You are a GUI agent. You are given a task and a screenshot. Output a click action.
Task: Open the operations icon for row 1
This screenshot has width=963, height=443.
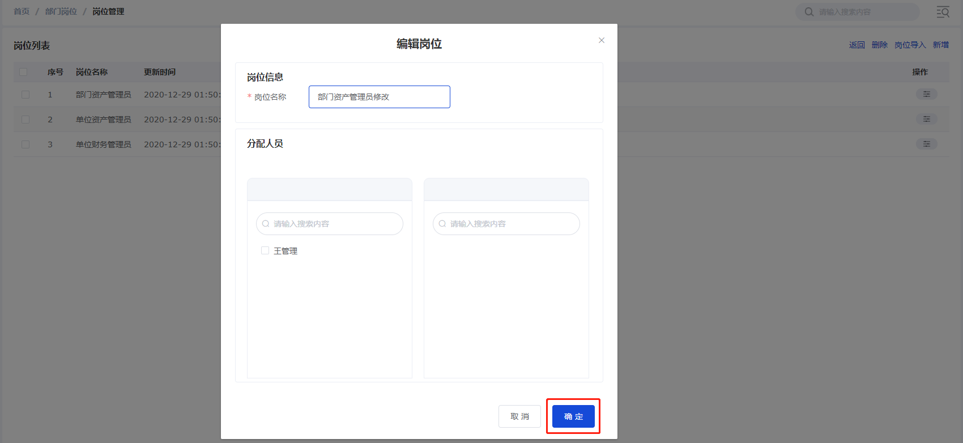point(926,94)
